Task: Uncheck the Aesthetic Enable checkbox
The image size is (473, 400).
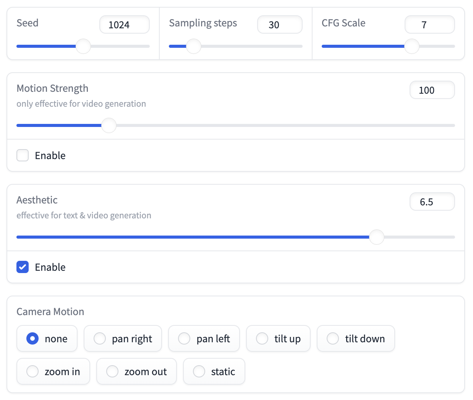Action: pyautogui.click(x=23, y=267)
